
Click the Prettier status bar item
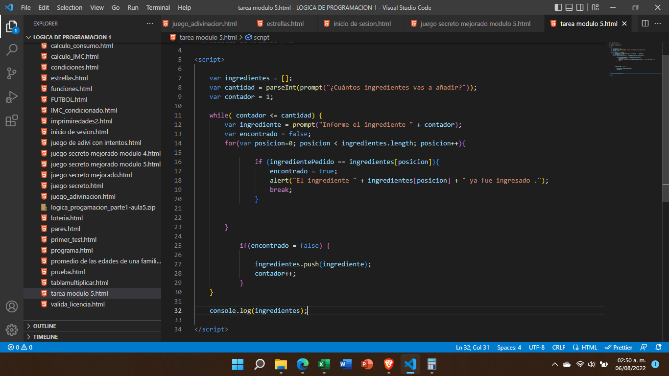pyautogui.click(x=619, y=347)
